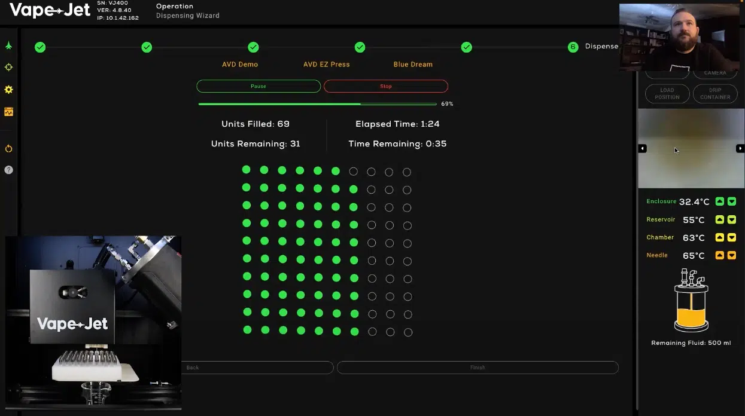Select the Blue Dream step label
Image resolution: width=745 pixels, height=416 pixels.
413,65
